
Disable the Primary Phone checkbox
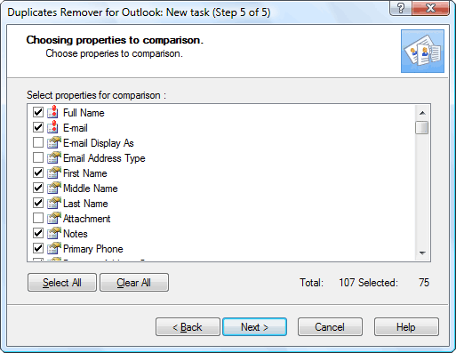click(38, 248)
